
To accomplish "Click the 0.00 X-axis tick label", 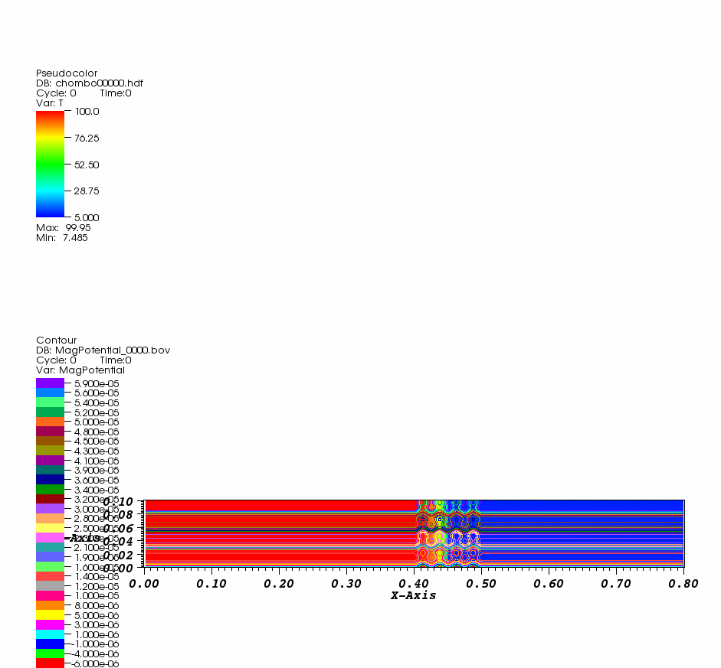I will (x=144, y=584).
